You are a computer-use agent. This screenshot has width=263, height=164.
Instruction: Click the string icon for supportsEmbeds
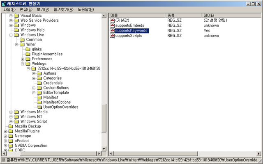click(112, 25)
